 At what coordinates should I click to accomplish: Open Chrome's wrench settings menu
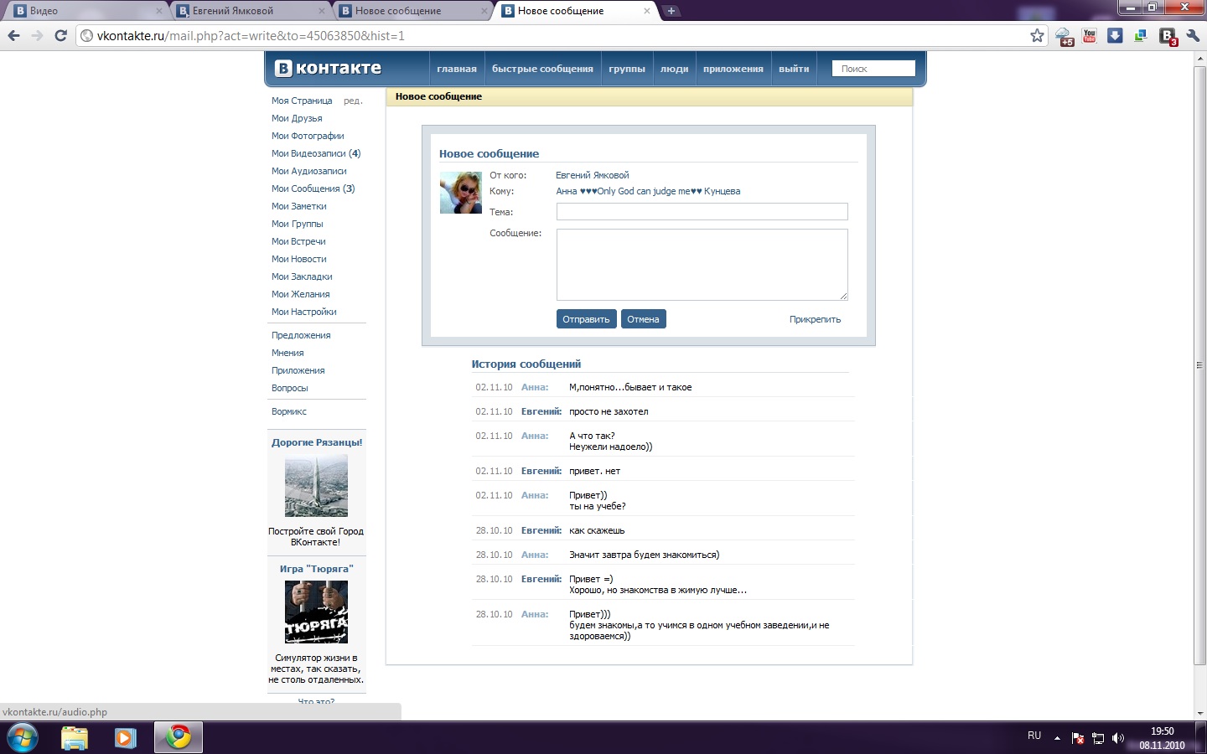click(1193, 36)
